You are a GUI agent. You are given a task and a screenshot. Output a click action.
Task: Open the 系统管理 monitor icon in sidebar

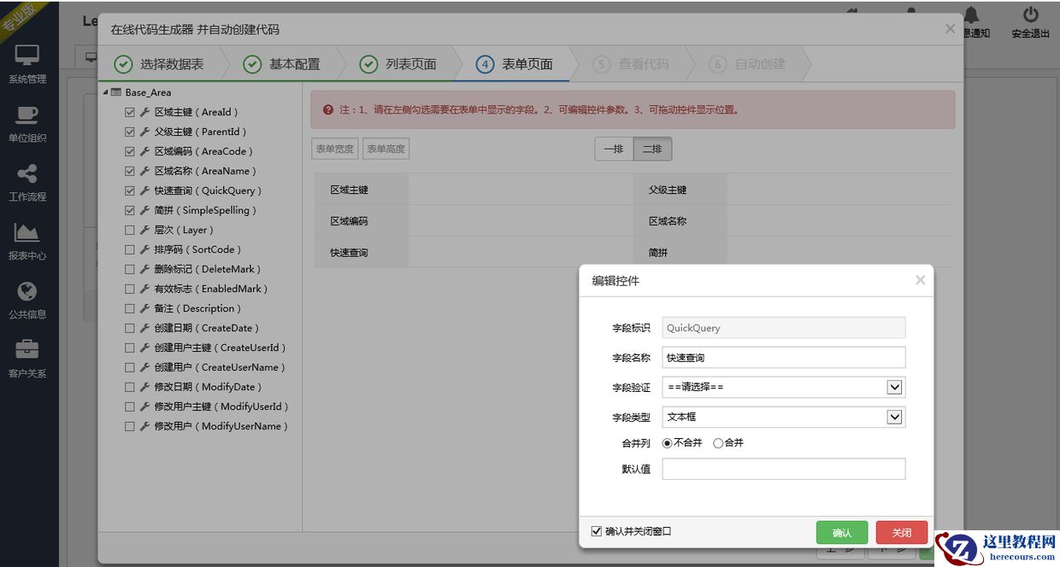point(27,56)
